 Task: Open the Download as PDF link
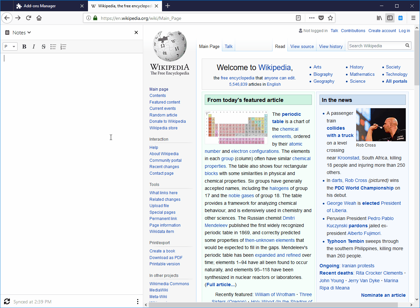point(166,258)
